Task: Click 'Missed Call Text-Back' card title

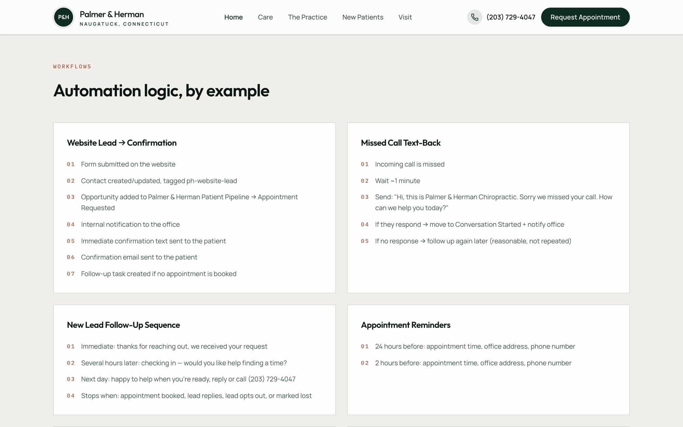Action: [x=401, y=143]
